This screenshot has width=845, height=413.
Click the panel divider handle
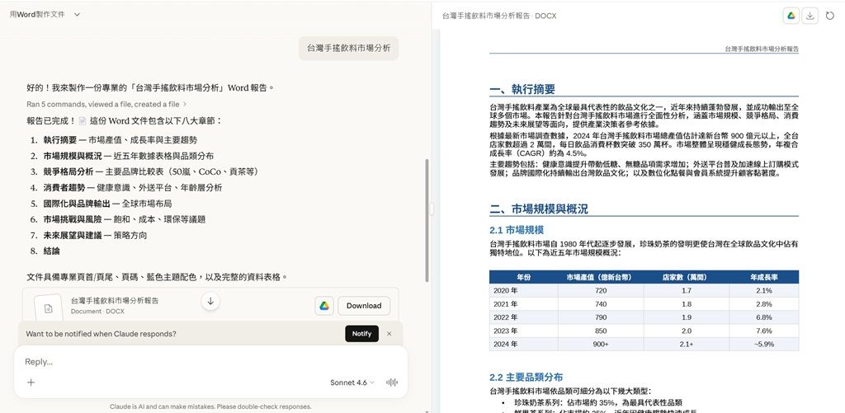pos(432,209)
